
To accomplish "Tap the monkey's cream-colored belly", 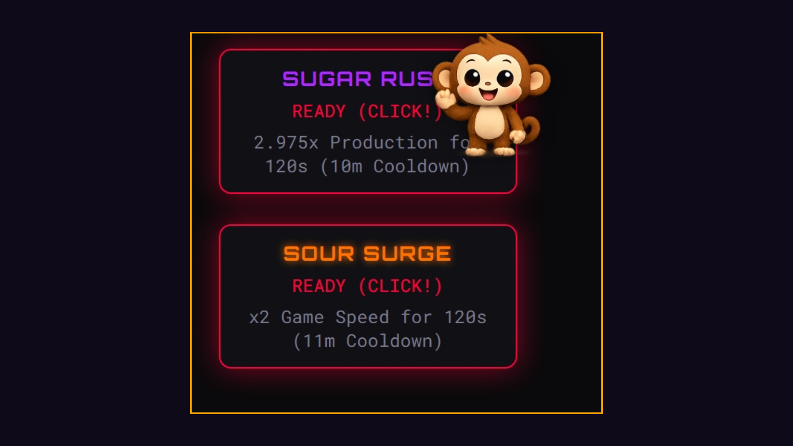I will click(x=490, y=123).
